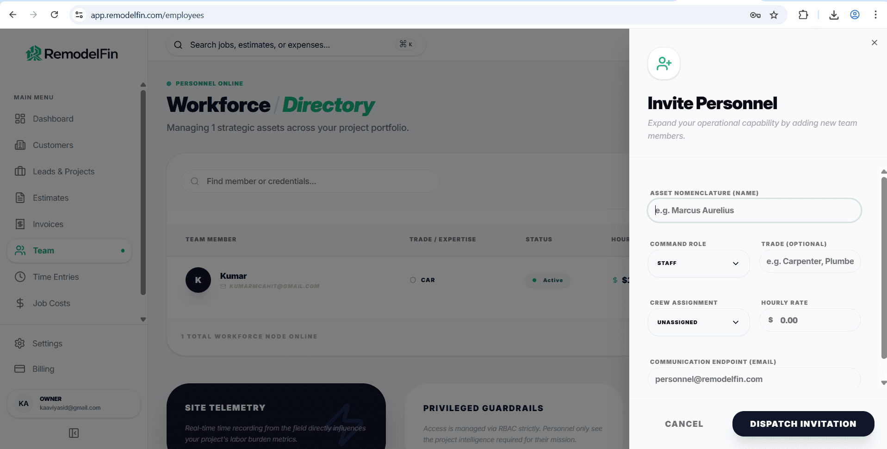The height and width of the screenshot is (449, 887).
Task: Click the Hourly Rate field
Action: click(x=810, y=320)
